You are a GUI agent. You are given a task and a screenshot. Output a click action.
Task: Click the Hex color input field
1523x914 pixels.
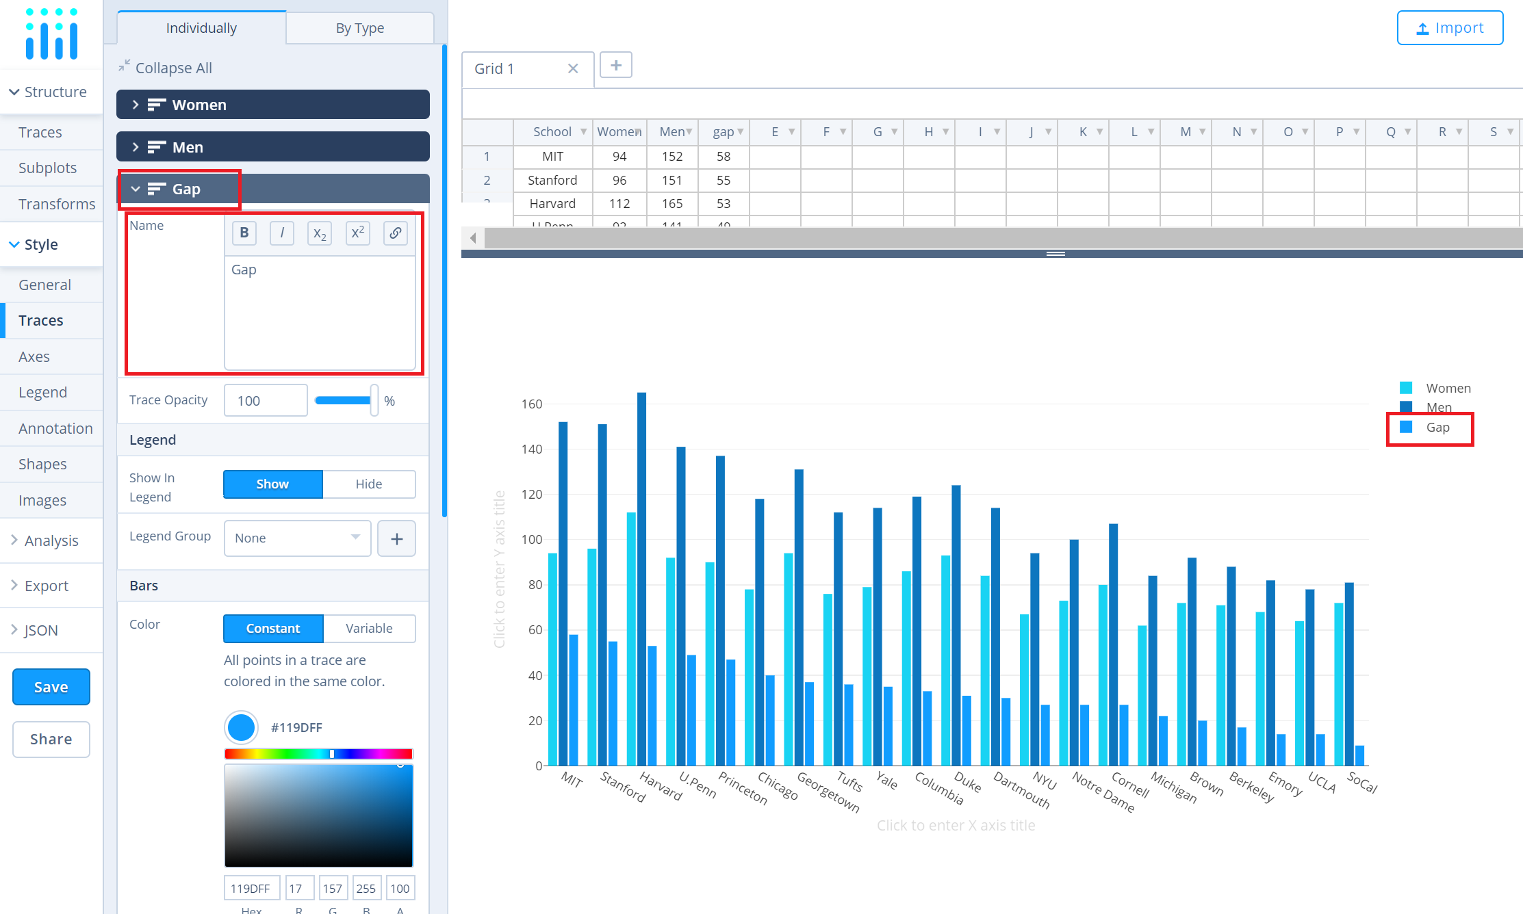pyautogui.click(x=251, y=888)
